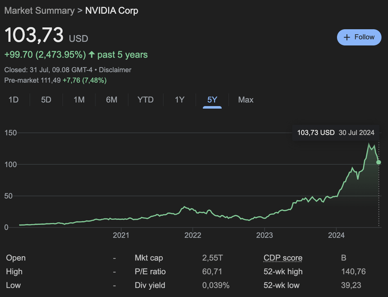Click the Market Summary breadcrumb
The height and width of the screenshot is (297, 388).
[39, 11]
